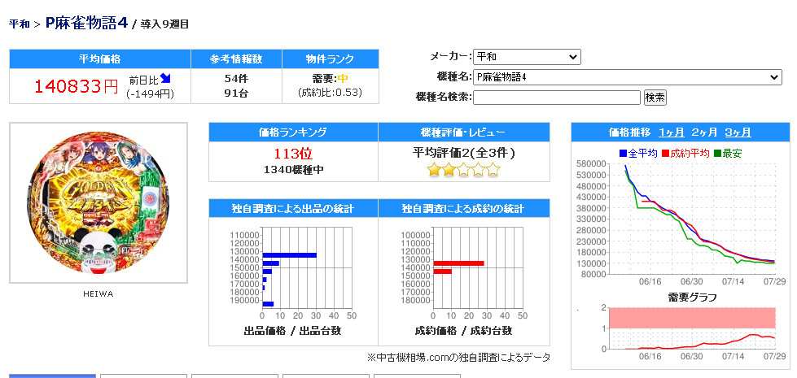797x378 pixels.
Task: Click the star rating icons
Action: (x=463, y=170)
